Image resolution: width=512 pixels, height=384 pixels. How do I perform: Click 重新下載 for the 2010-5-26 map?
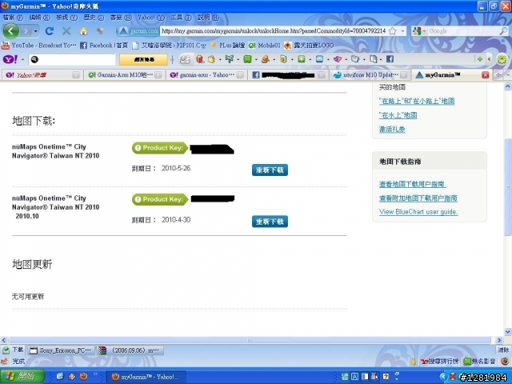(x=270, y=170)
